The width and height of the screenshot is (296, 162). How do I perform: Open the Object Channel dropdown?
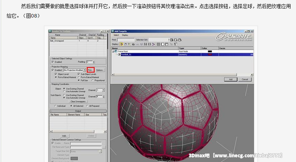pyautogui.click(x=103, y=90)
